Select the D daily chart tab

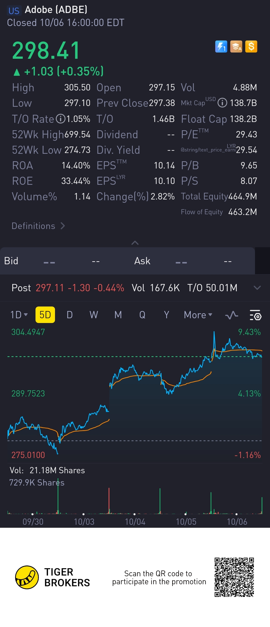pyautogui.click(x=69, y=315)
